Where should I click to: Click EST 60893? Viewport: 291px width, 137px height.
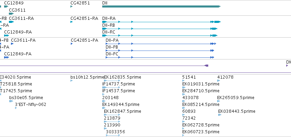(x=183, y=115)
